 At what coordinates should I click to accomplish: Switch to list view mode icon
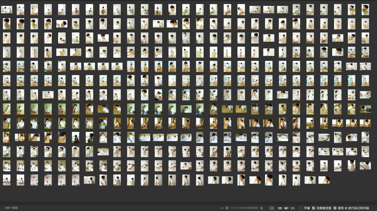point(293,208)
